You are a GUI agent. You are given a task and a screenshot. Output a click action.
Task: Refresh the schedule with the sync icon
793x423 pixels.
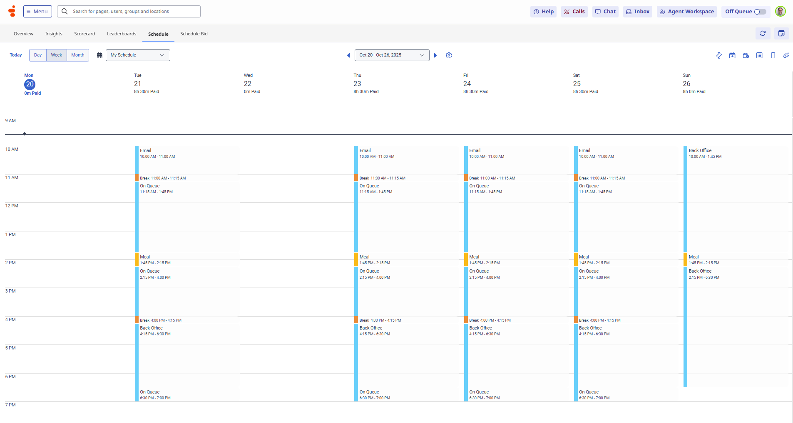(x=763, y=34)
